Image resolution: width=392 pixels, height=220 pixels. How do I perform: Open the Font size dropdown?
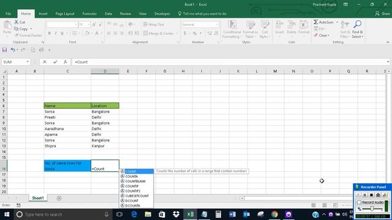point(88,24)
